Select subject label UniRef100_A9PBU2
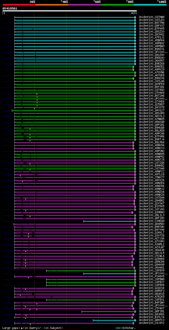This screenshot has width=169, height=330. (152, 43)
